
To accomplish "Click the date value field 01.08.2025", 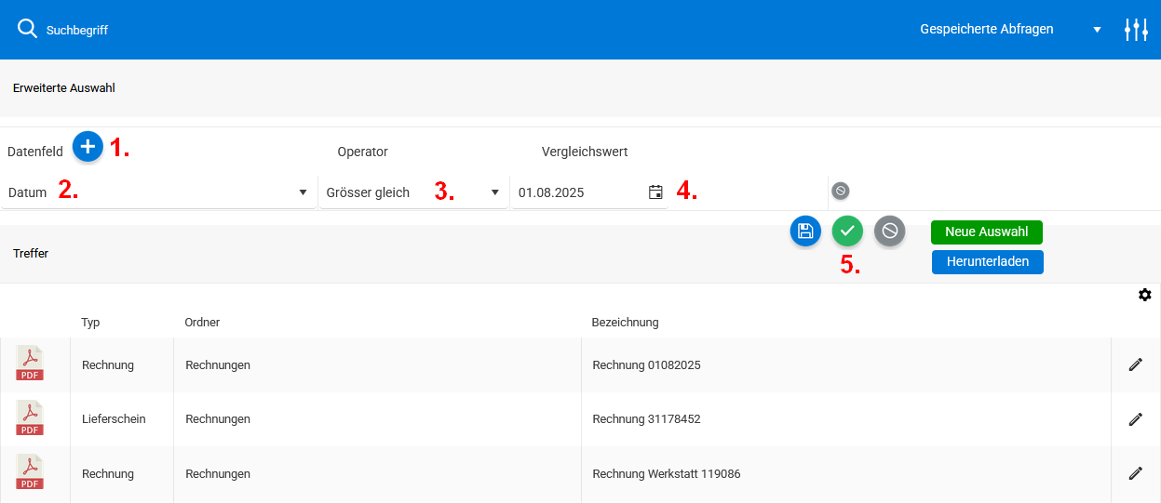I will click(577, 192).
